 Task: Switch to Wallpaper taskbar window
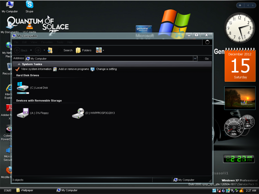[x=25, y=190]
